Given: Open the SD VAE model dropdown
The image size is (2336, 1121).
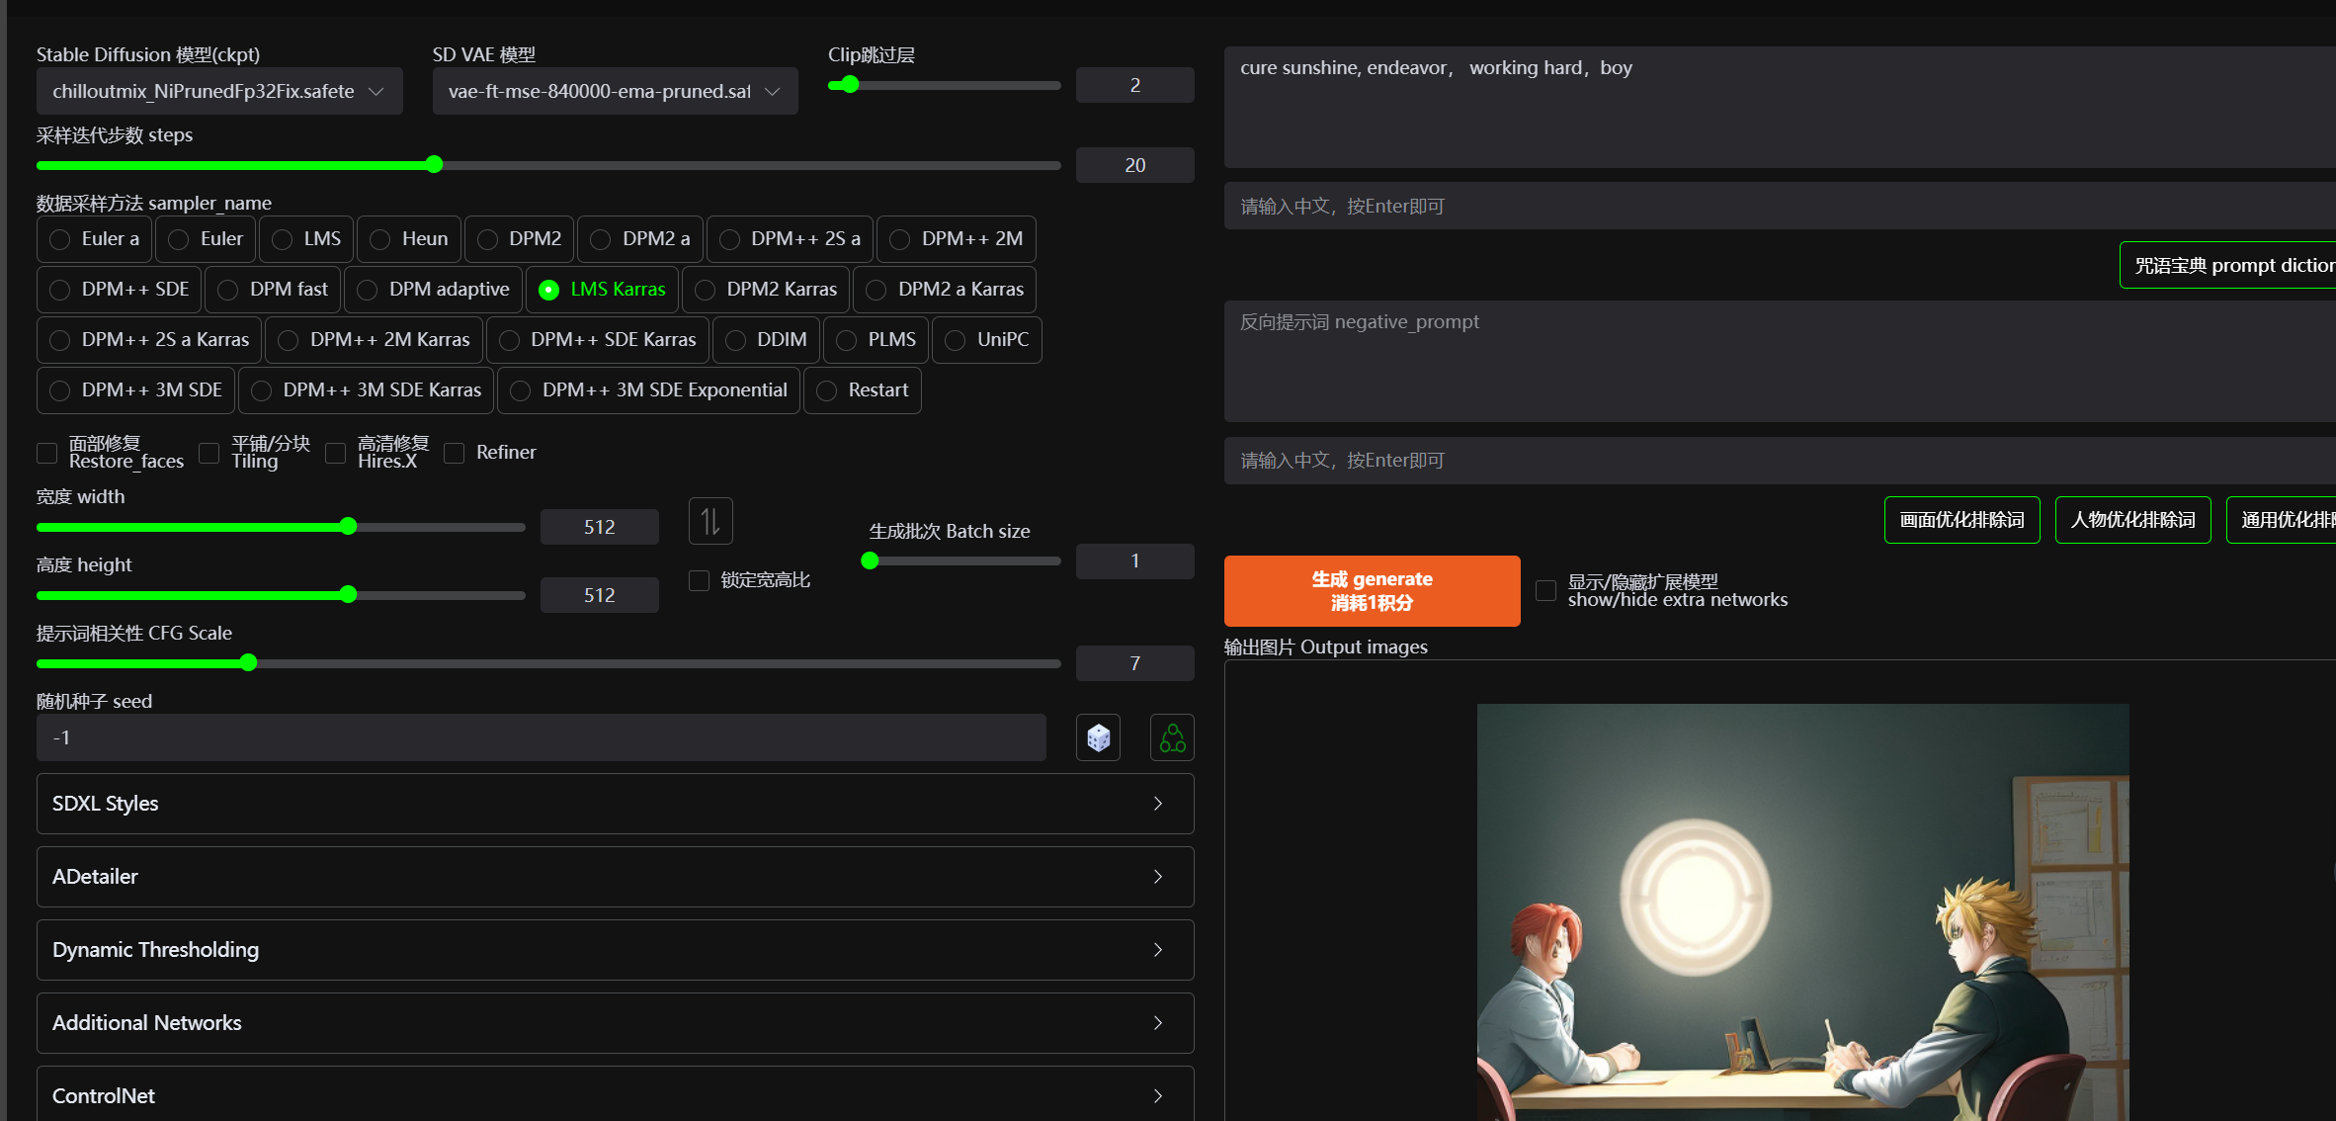Looking at the screenshot, I should click(x=615, y=91).
